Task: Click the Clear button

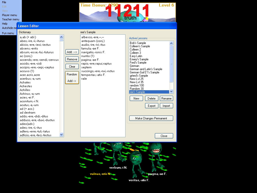Action: 72,66
